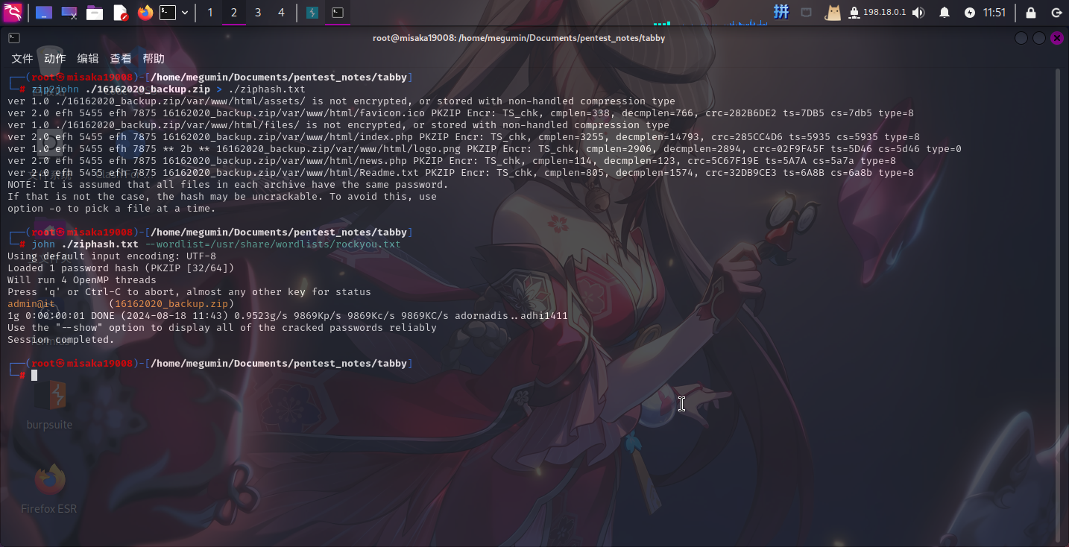Open the Kali applications menu
Viewport: 1069px width, 547px height.
(13, 12)
